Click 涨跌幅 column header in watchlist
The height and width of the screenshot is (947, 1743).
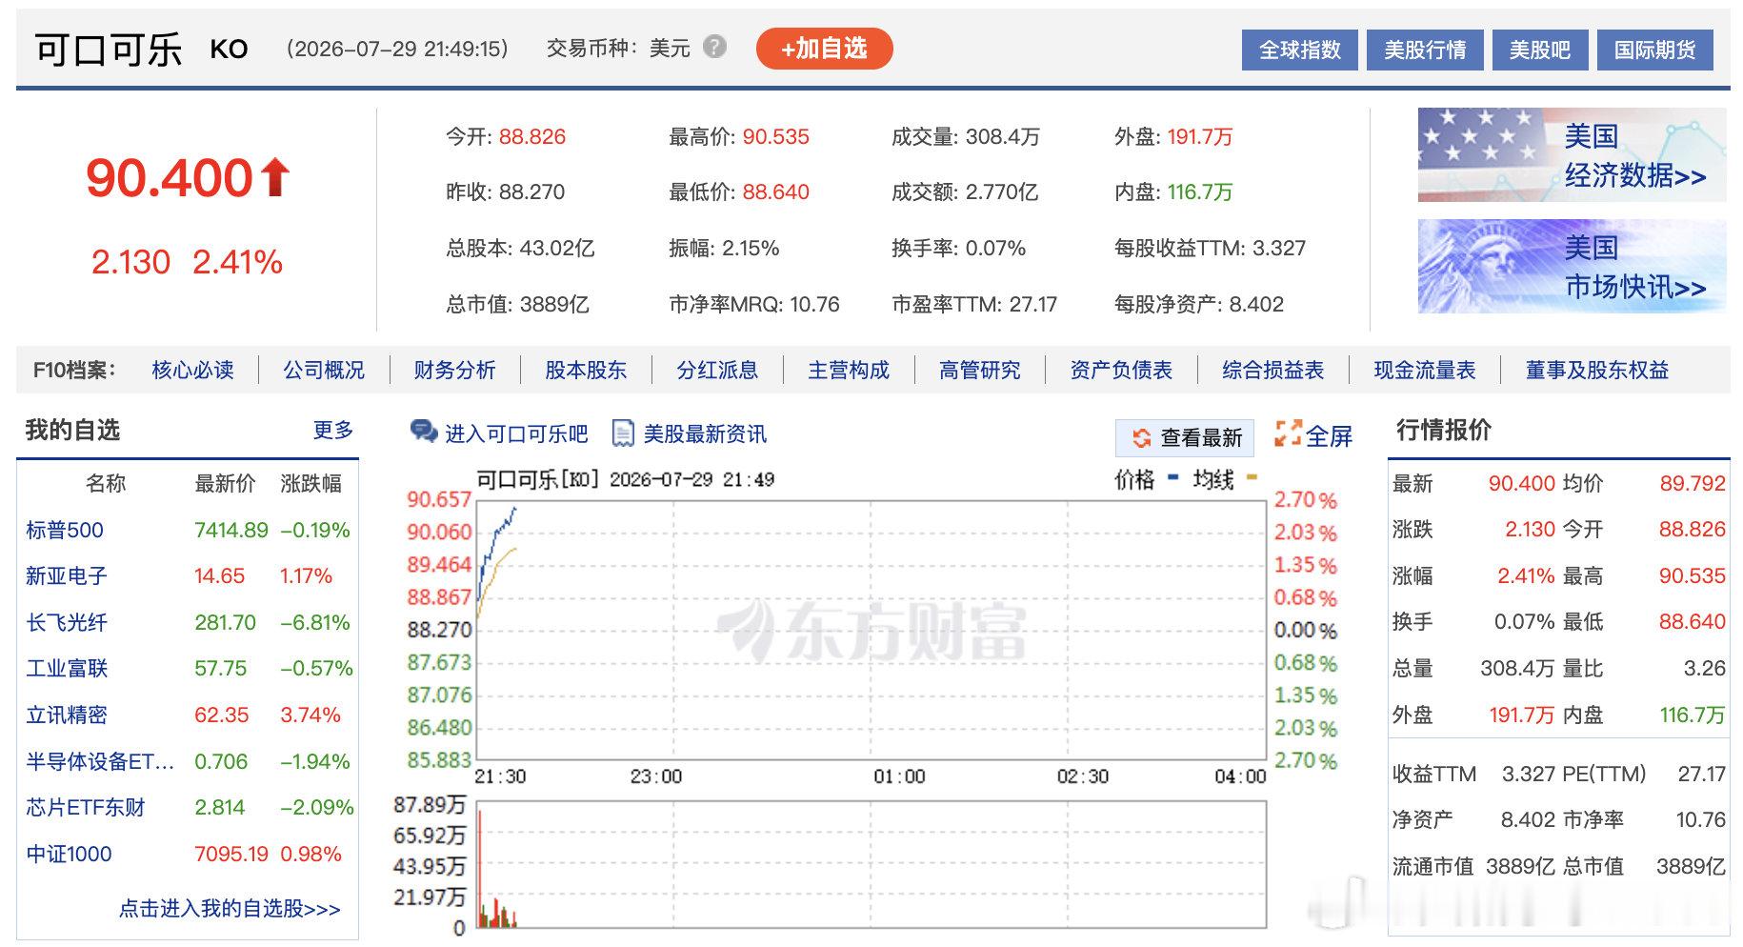(x=311, y=483)
